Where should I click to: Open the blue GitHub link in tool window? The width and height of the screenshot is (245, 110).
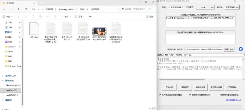[x=233, y=100]
